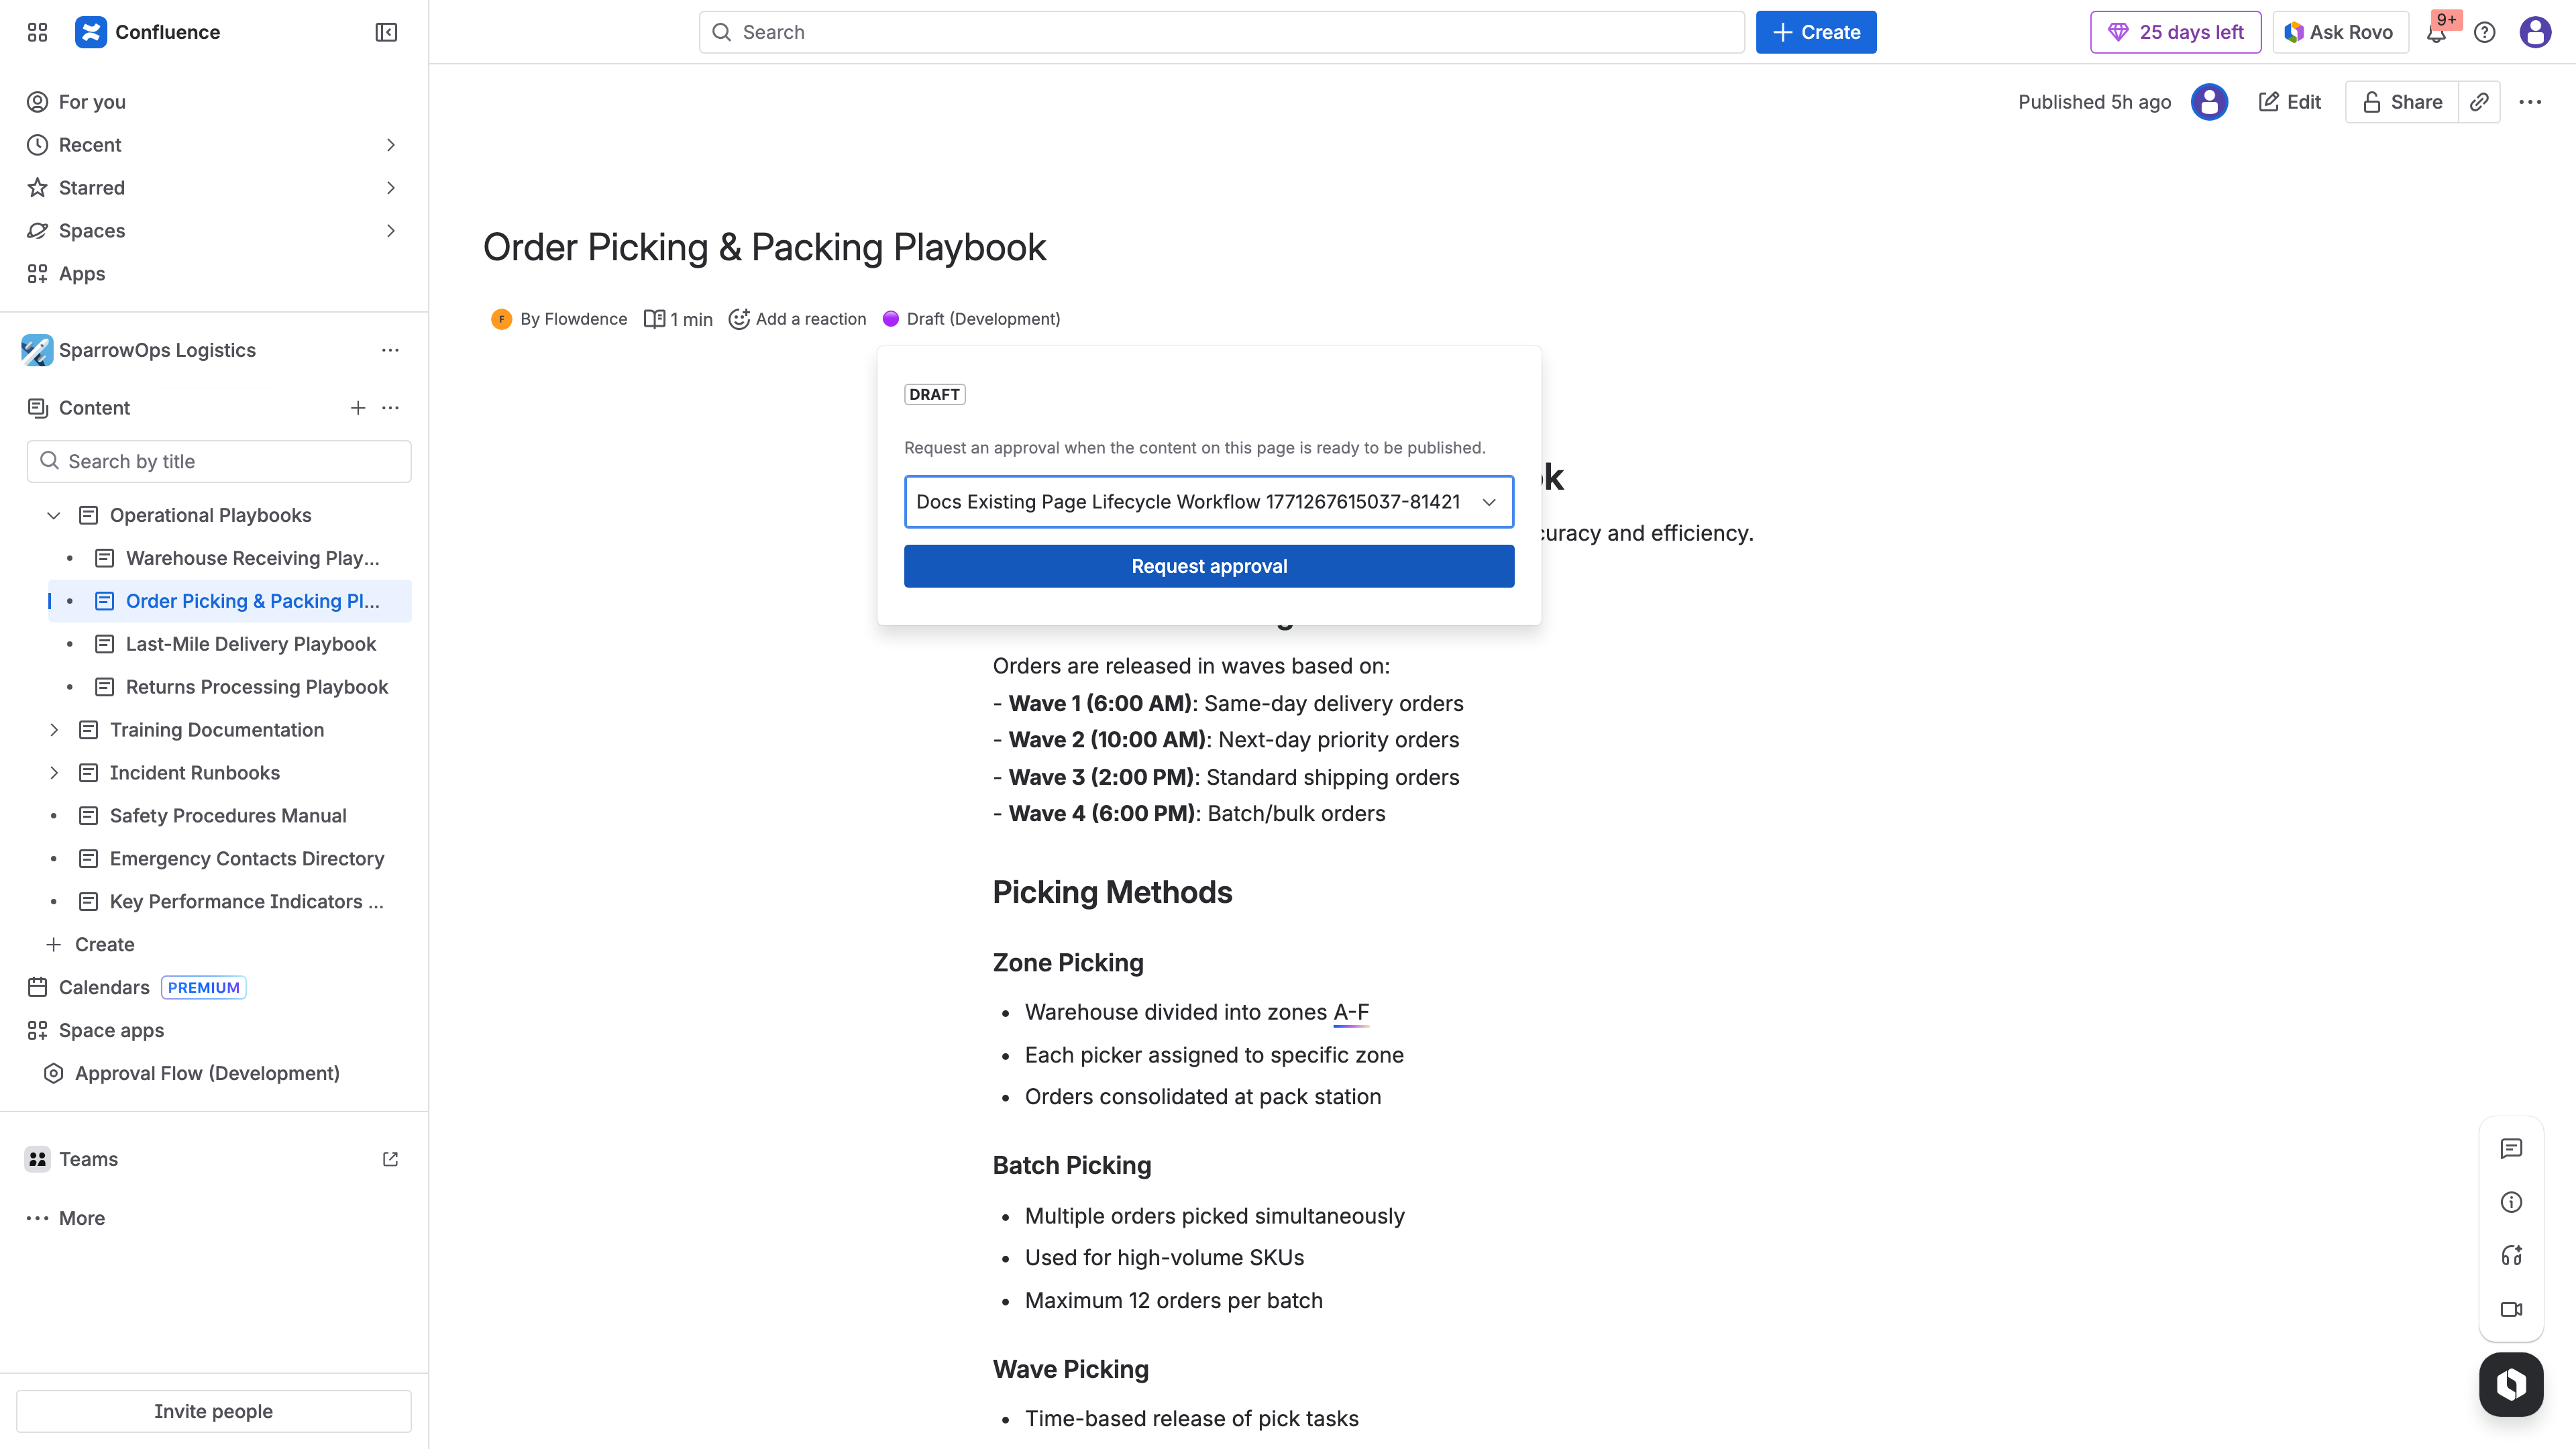Open the workflow selection dropdown

coord(1489,502)
